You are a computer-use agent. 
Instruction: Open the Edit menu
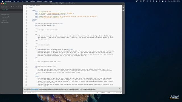tap(18, 1)
